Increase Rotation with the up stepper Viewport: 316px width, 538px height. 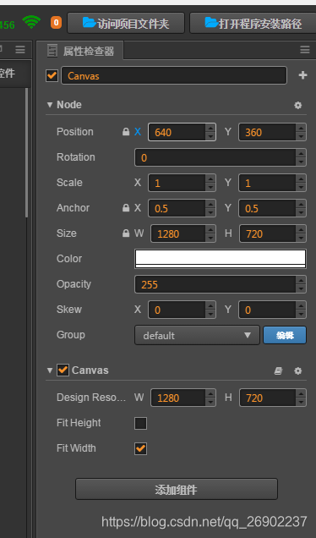301,153
